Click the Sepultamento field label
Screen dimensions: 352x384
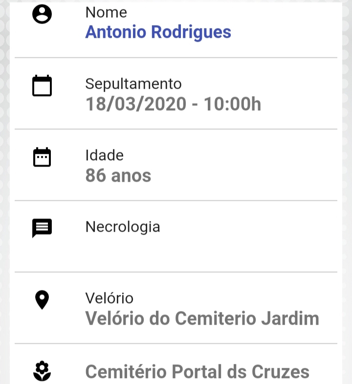click(133, 84)
